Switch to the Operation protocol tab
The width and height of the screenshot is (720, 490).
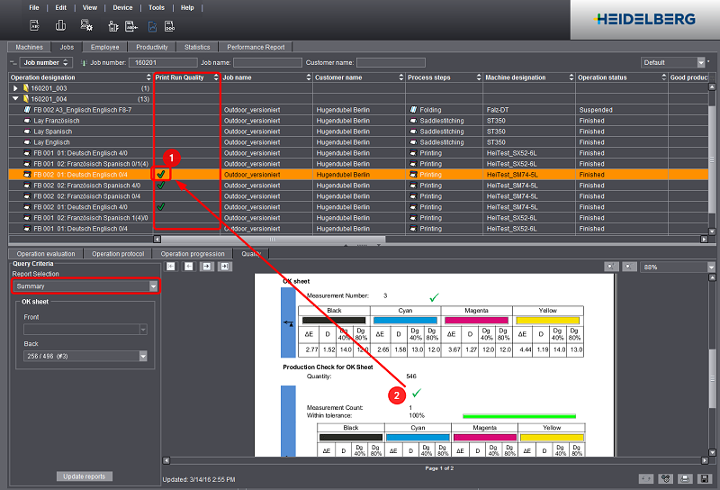pyautogui.click(x=117, y=254)
